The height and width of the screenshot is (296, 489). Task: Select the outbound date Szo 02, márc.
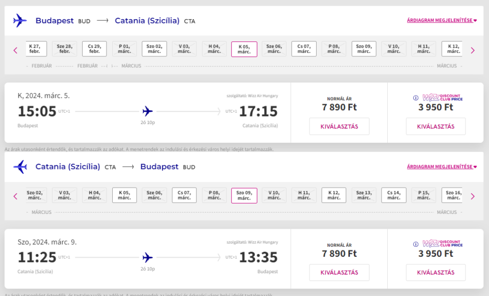154,49
